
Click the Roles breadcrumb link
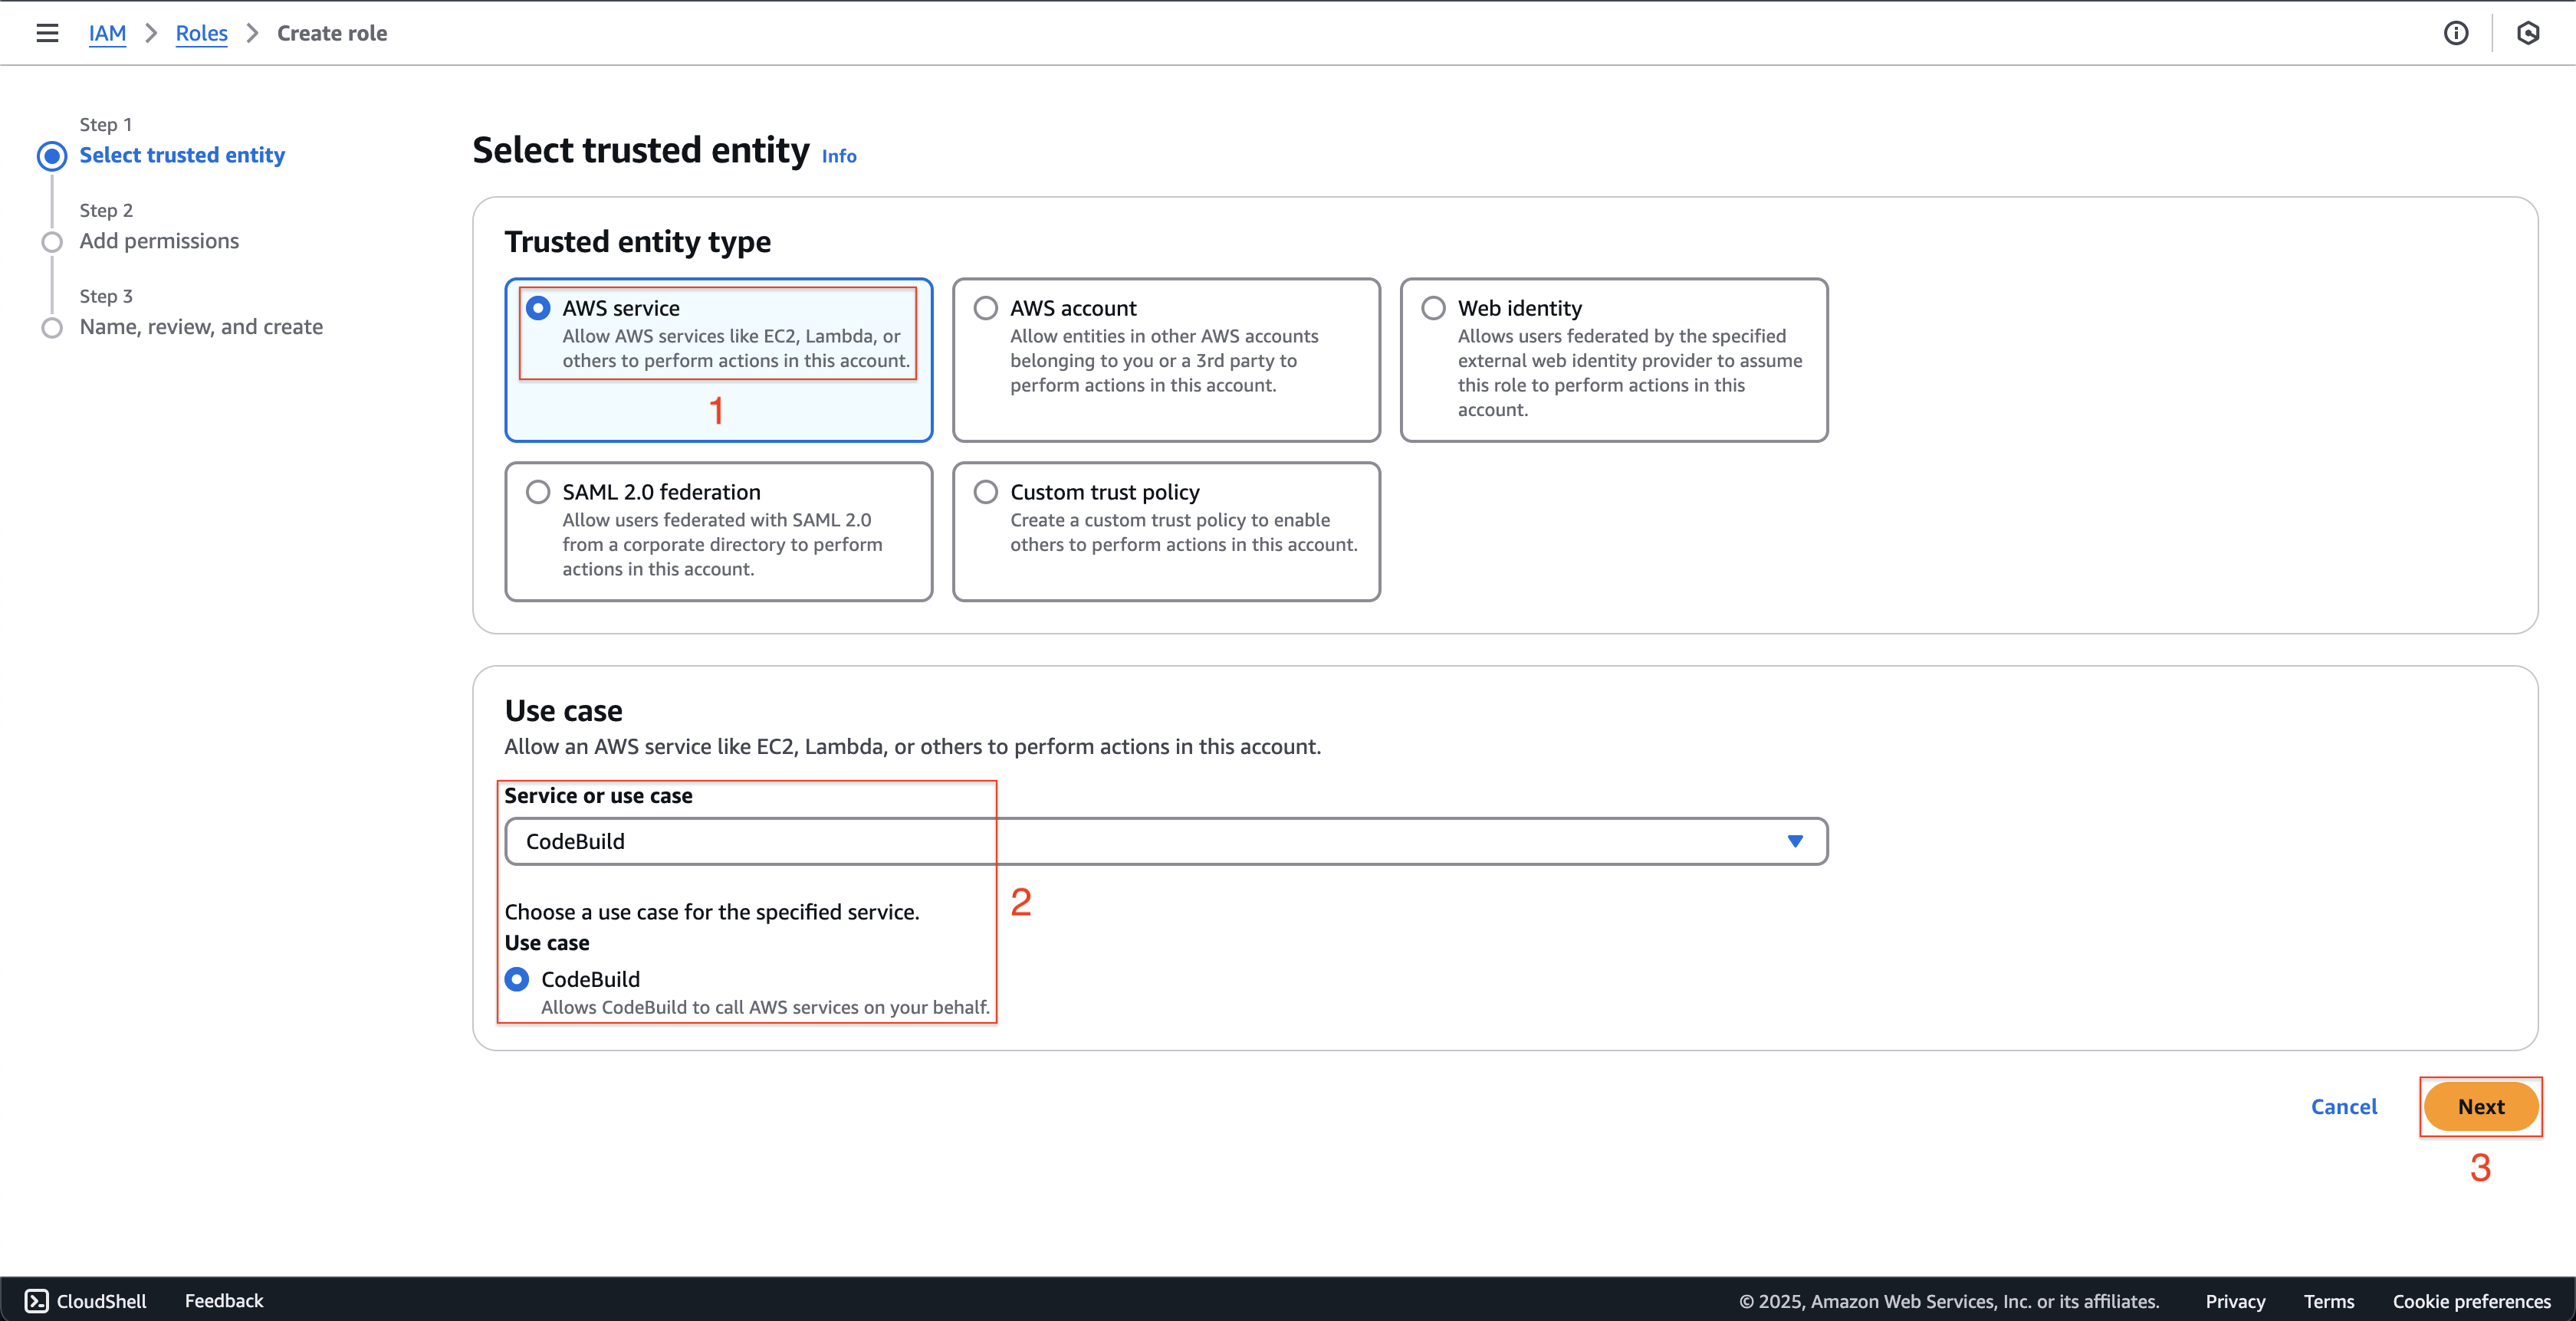pos(201,32)
